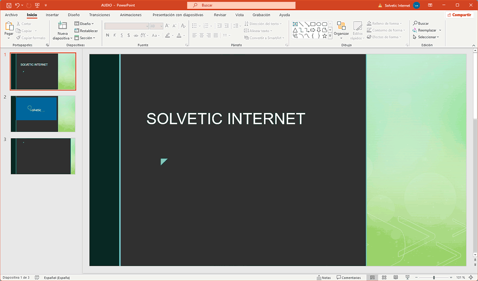The height and width of the screenshot is (281, 478).
Task: Undo the last action
Action: pos(17,5)
